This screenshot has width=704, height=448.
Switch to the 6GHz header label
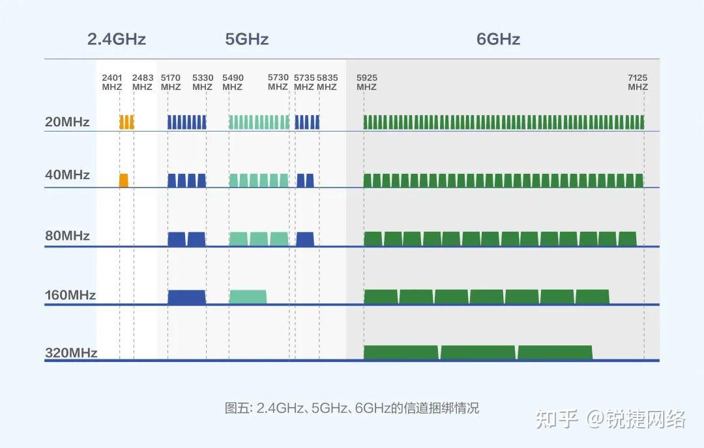(499, 40)
